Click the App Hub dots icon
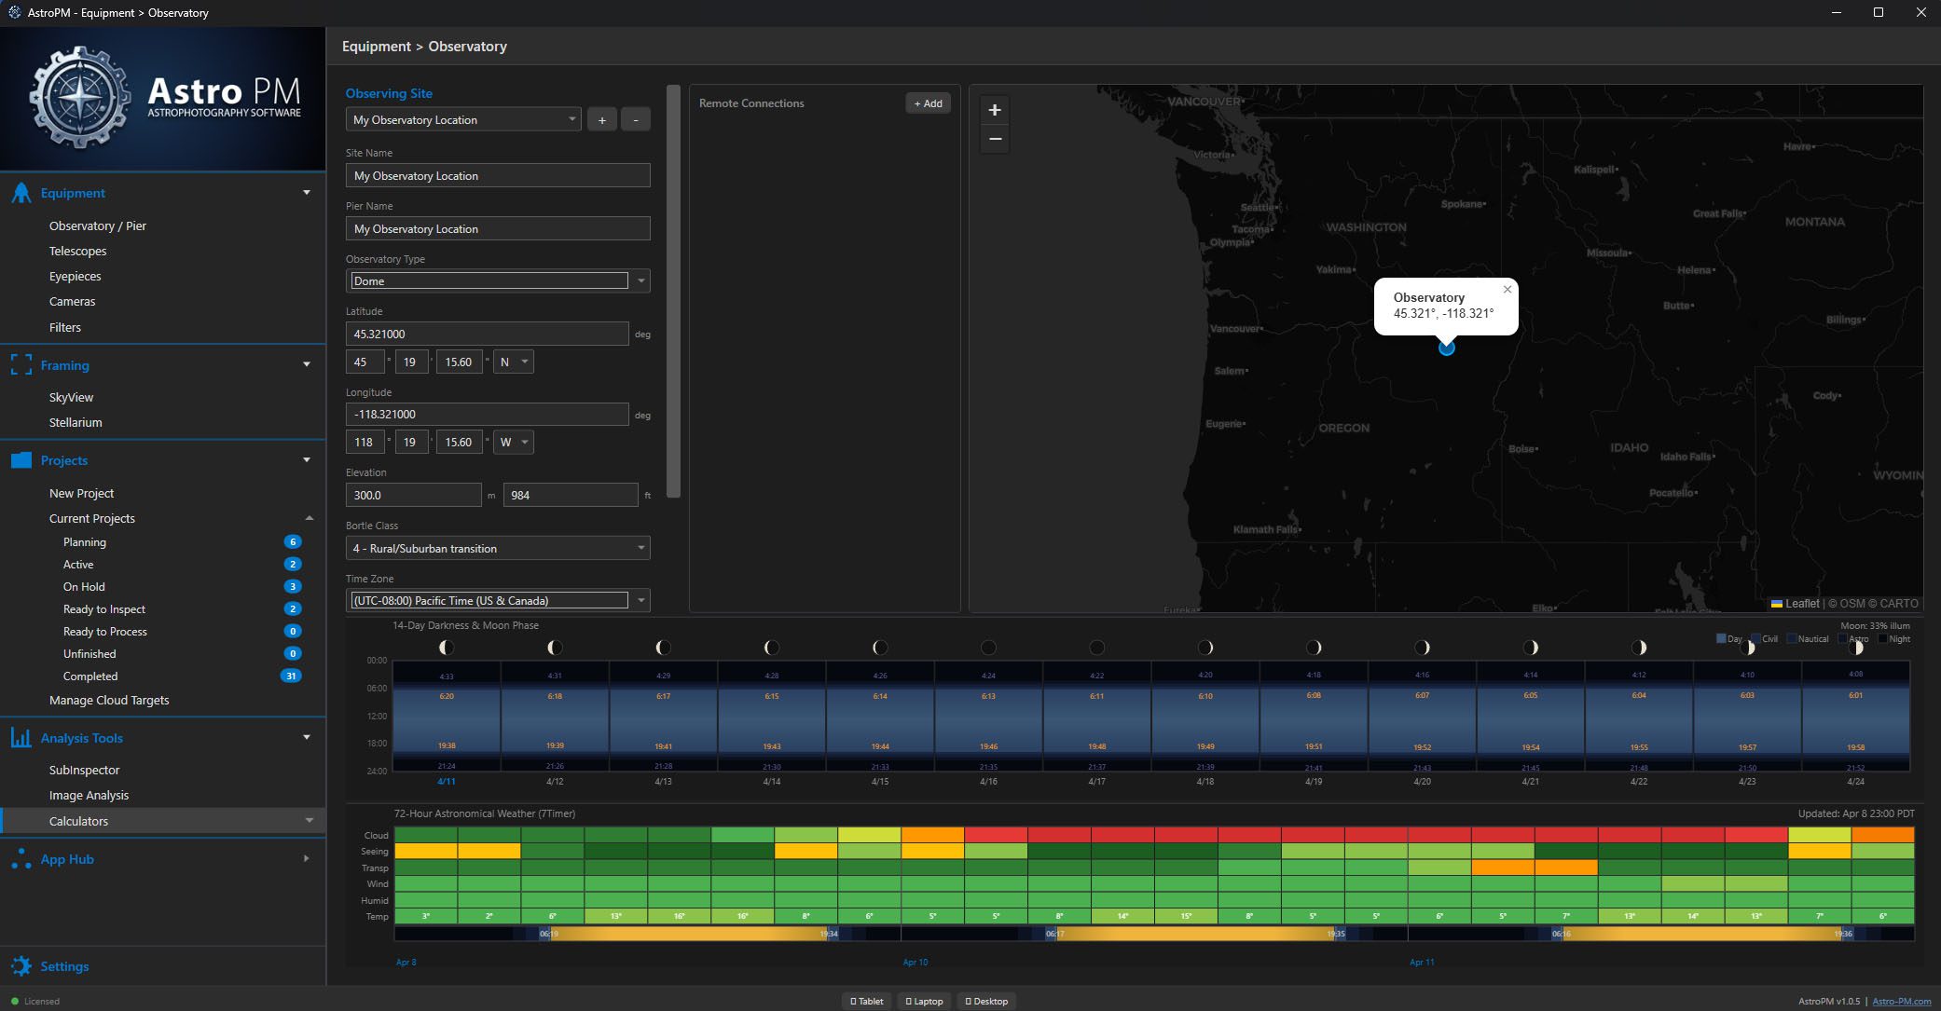 (x=21, y=859)
